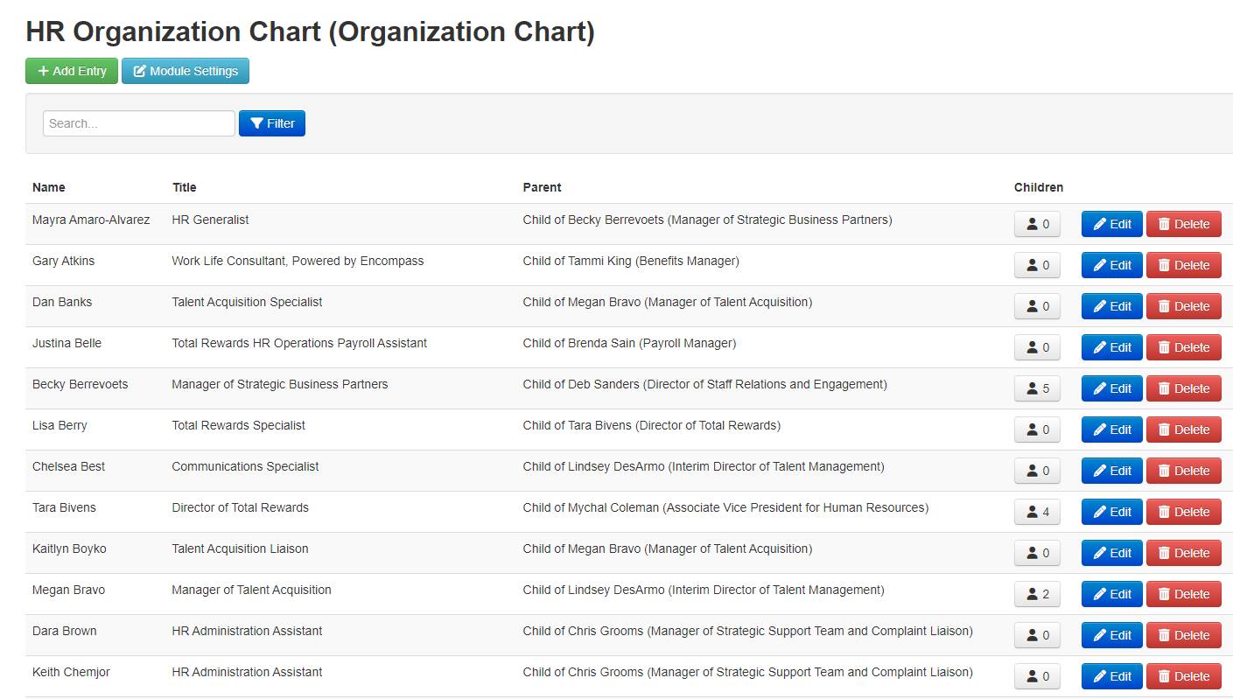This screenshot has width=1233, height=699.
Task: Click the person icon on Tara Bivens's children counter
Action: [x=1032, y=511]
